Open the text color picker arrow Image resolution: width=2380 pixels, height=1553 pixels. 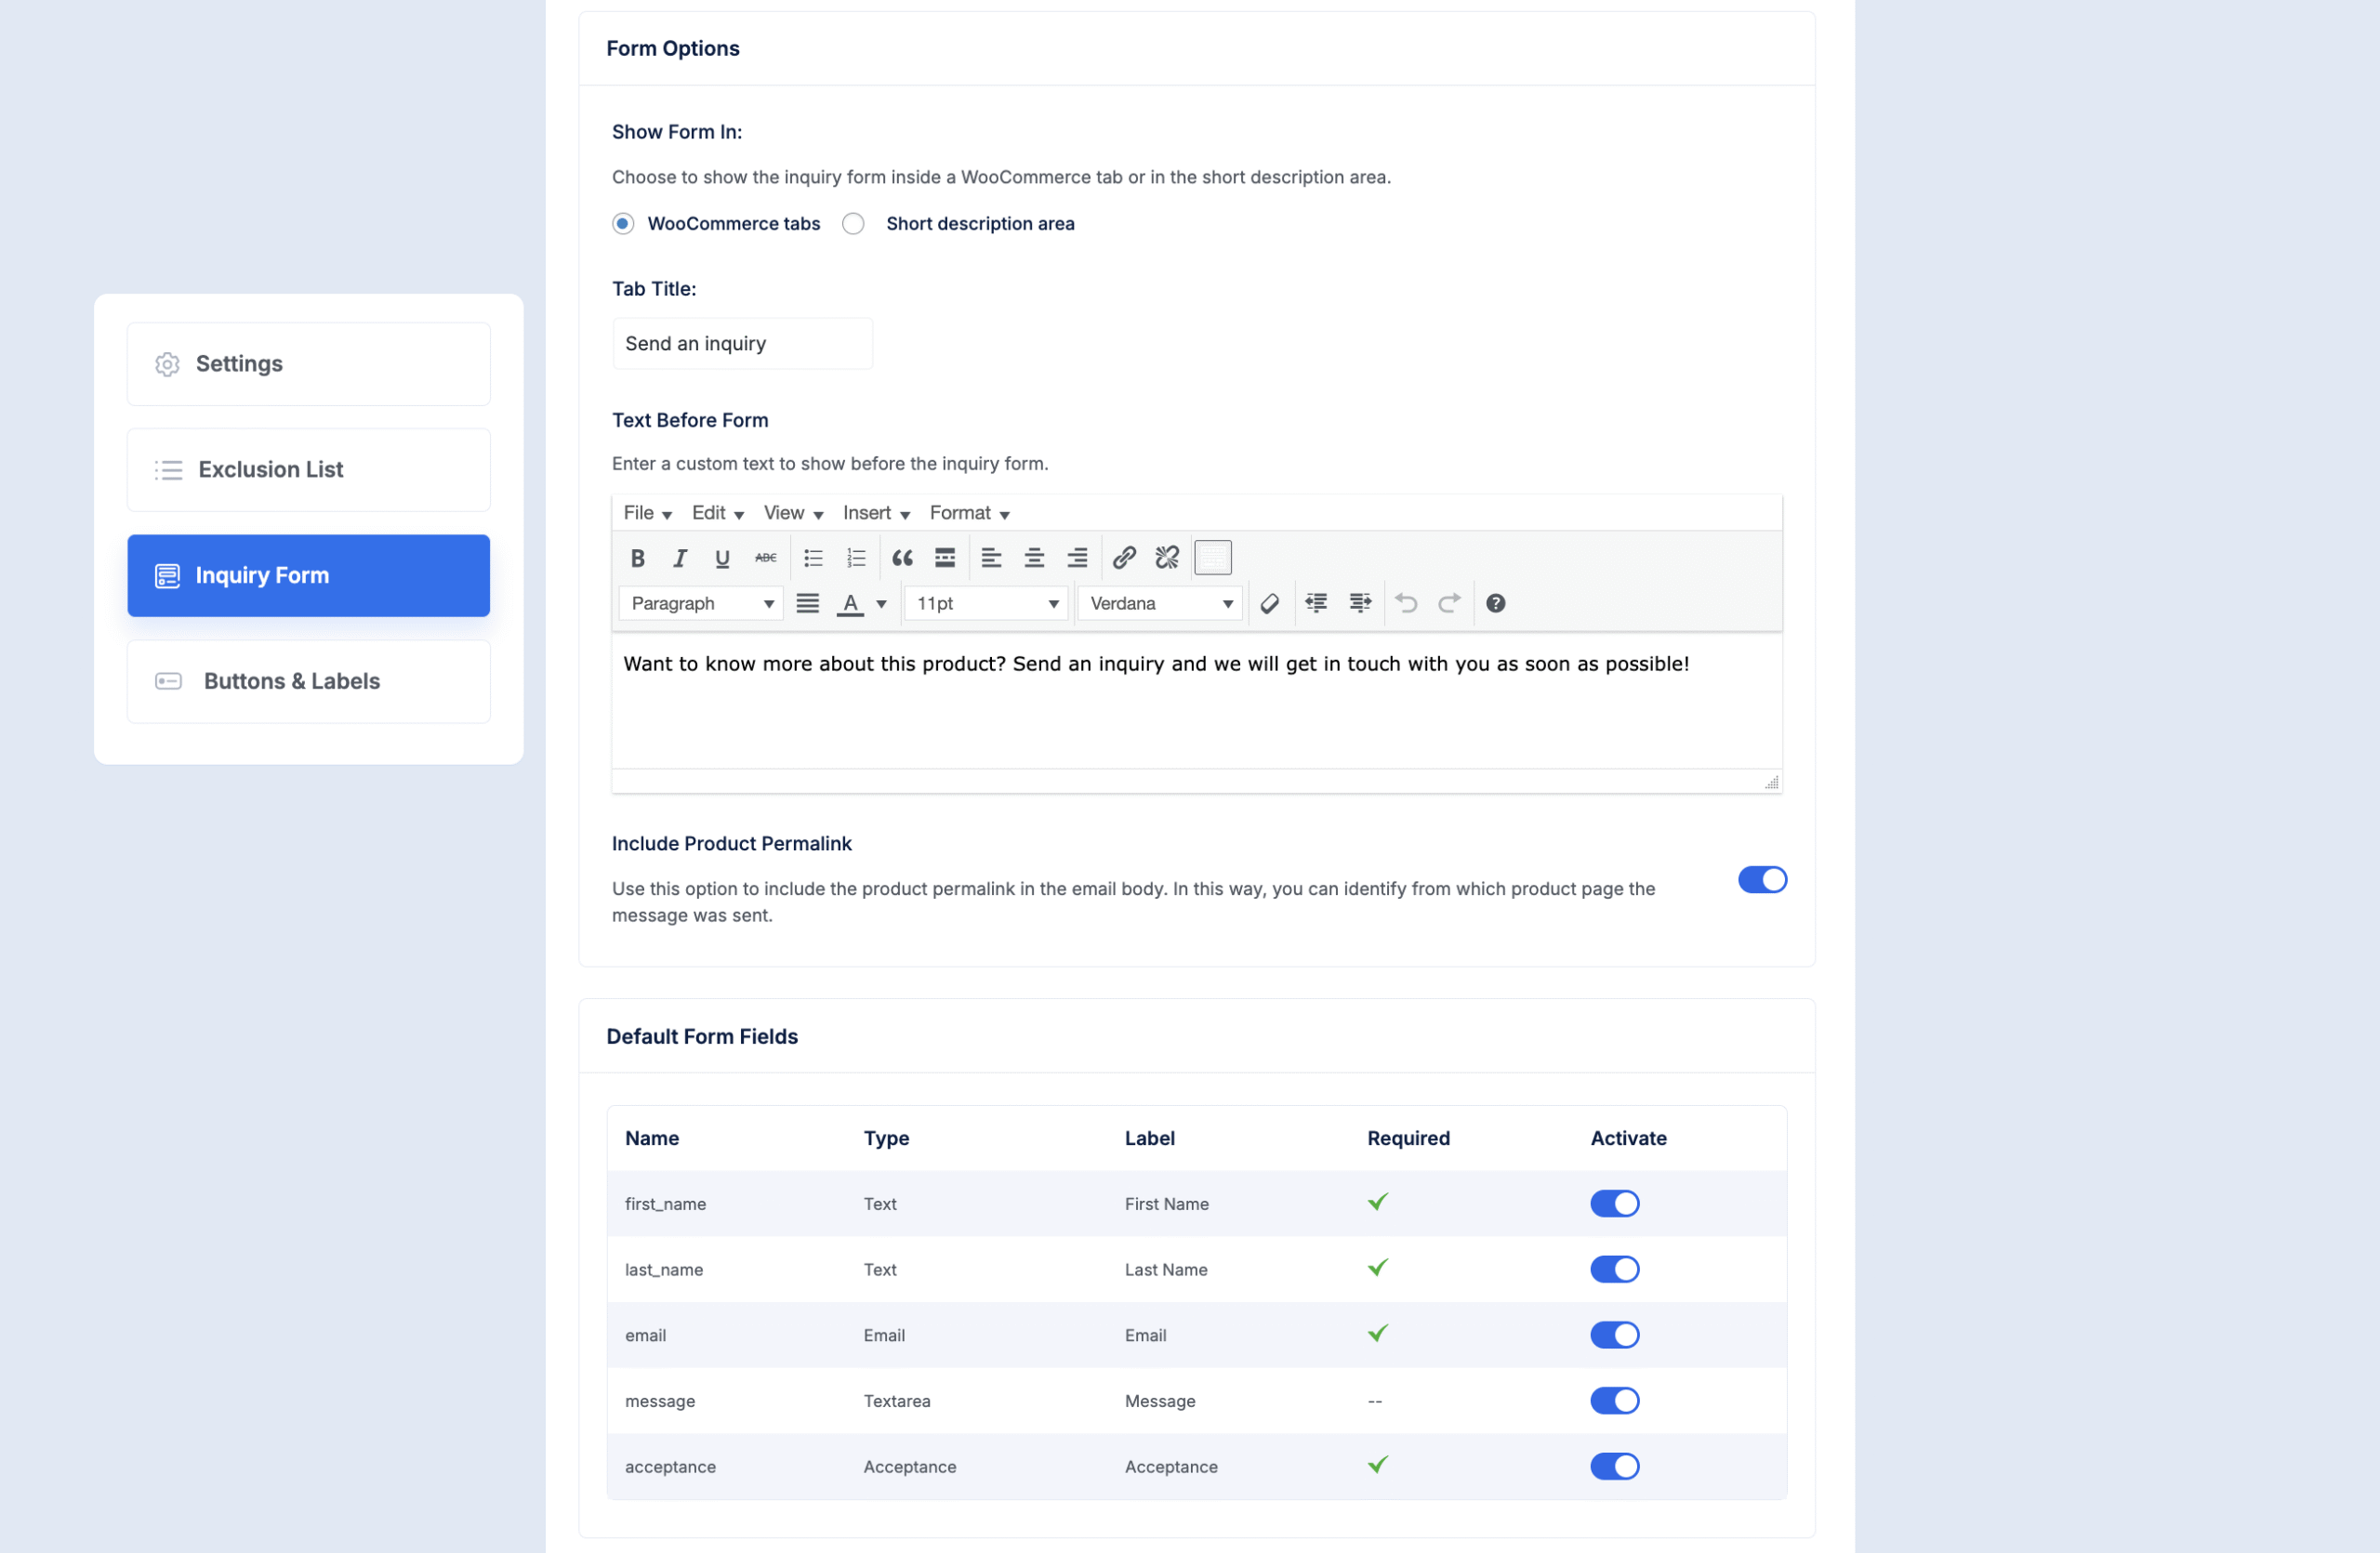point(881,603)
